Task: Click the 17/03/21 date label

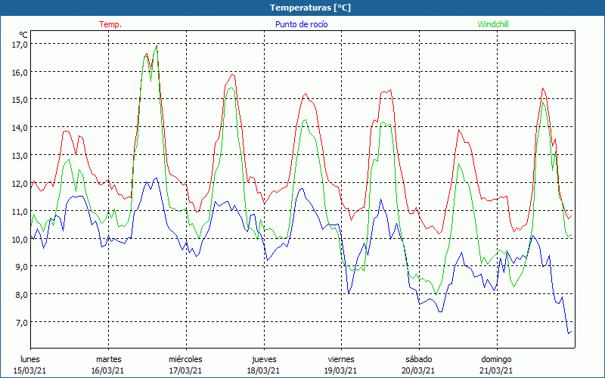Action: [185, 370]
